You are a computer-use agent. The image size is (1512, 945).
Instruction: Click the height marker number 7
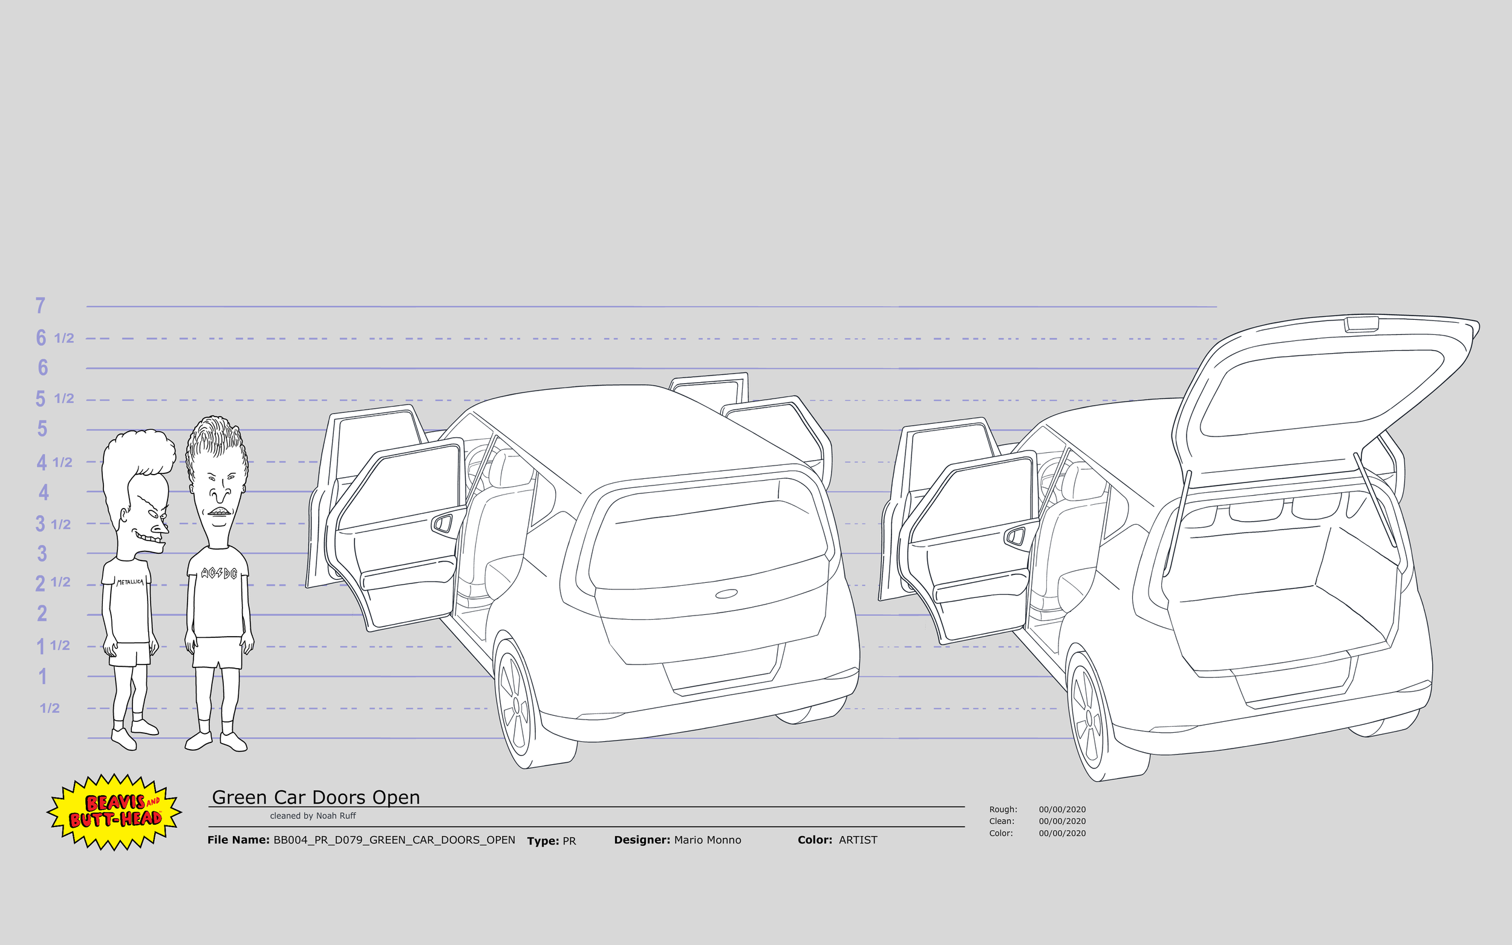[41, 305]
